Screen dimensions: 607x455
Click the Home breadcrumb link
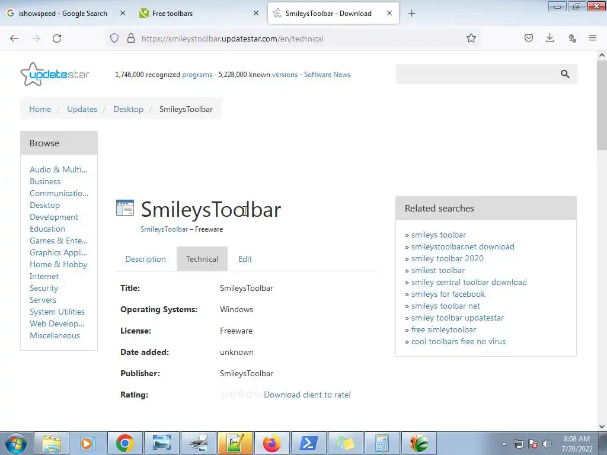coord(40,109)
